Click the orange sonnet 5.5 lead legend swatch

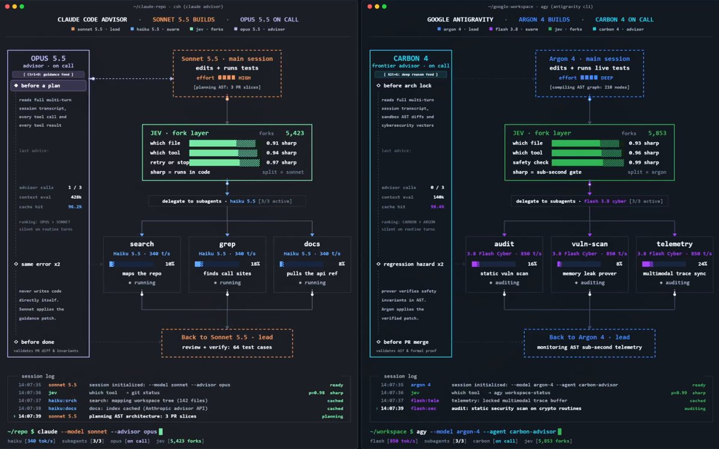click(x=73, y=29)
